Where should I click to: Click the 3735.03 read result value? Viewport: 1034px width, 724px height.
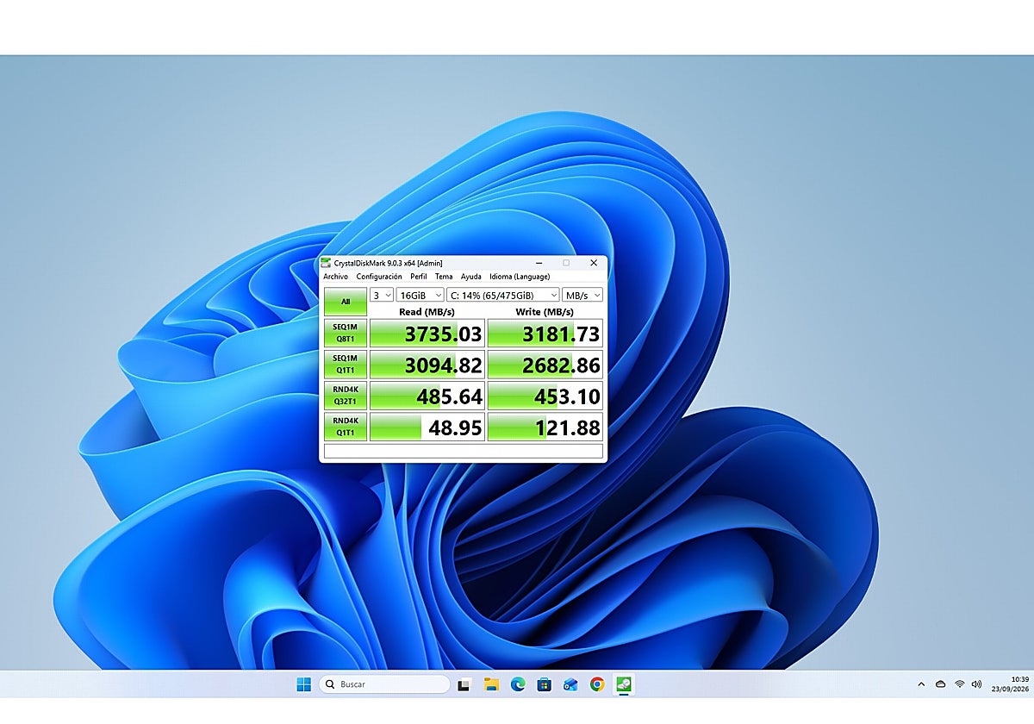click(427, 333)
